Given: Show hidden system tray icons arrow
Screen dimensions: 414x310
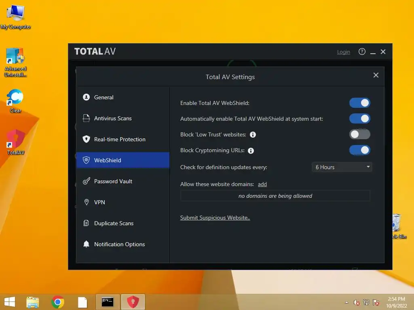Looking at the screenshot, I should pos(346,302).
